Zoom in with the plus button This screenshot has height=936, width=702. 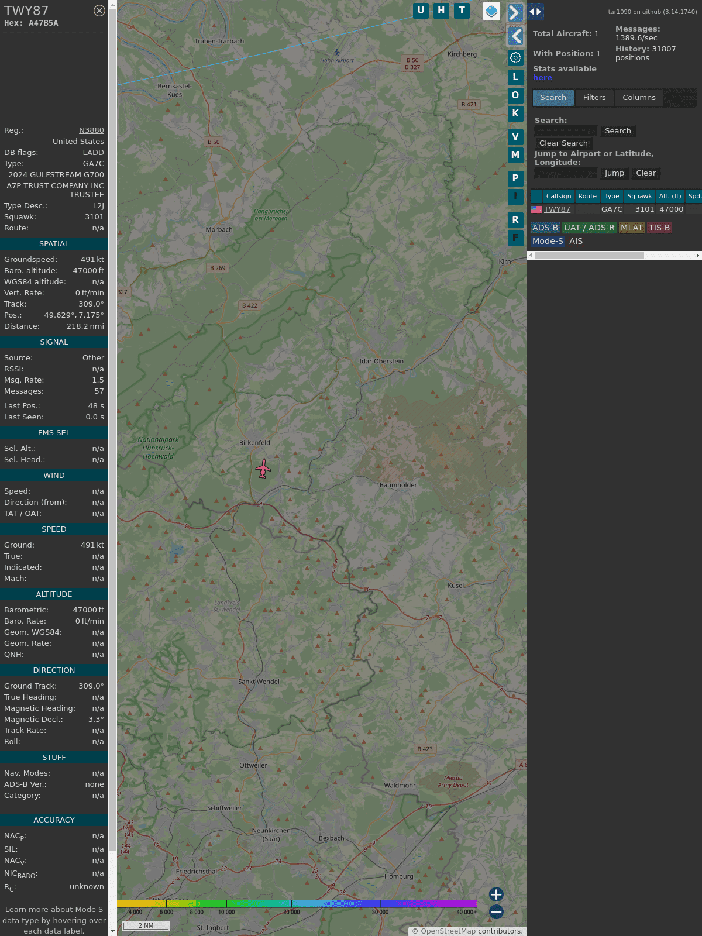[496, 894]
